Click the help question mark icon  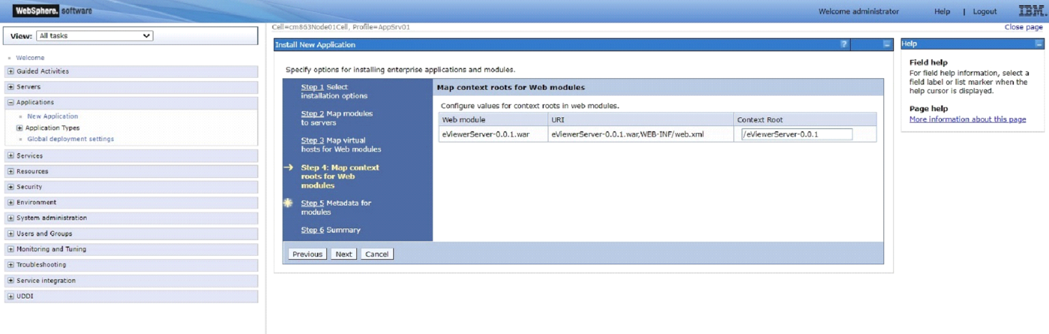[844, 44]
